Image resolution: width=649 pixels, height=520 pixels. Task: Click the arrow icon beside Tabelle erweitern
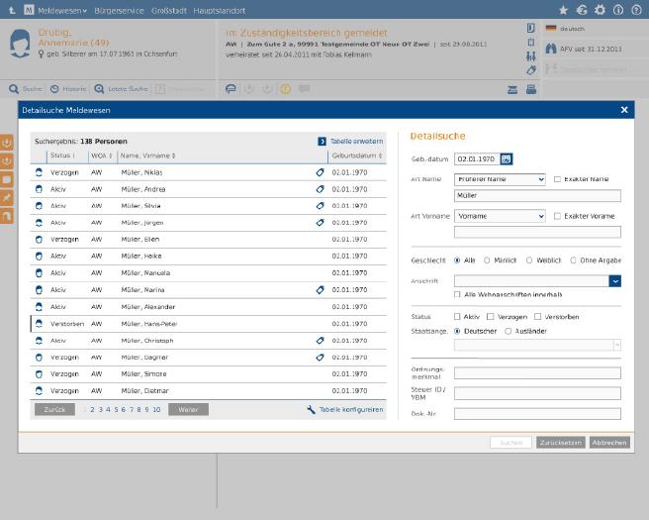323,142
